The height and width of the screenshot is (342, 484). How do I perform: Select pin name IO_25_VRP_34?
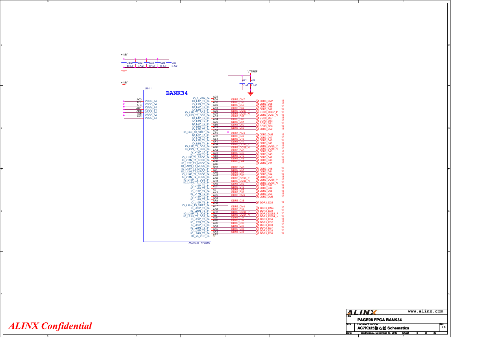click(201, 236)
